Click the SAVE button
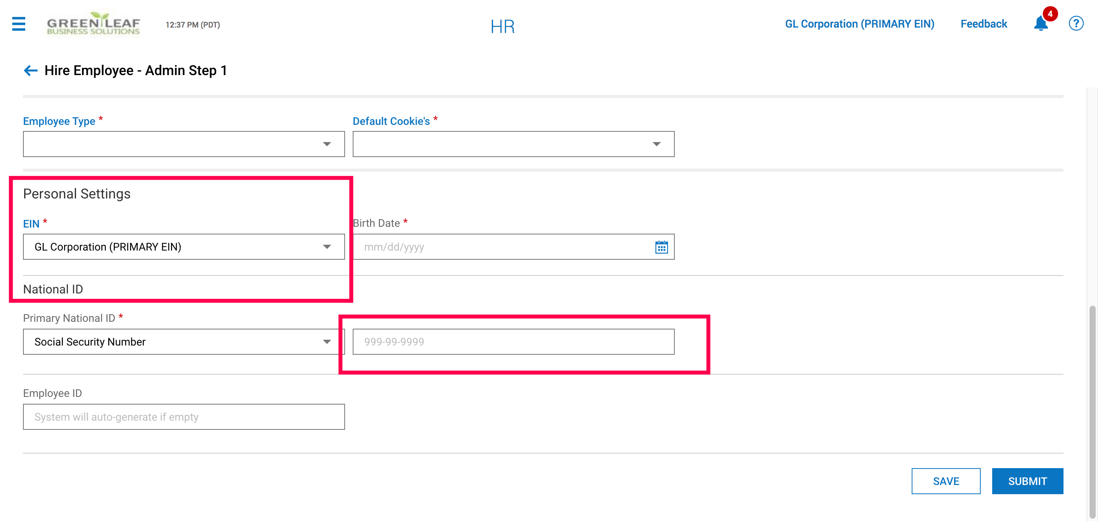The width and height of the screenshot is (1098, 521). [945, 481]
